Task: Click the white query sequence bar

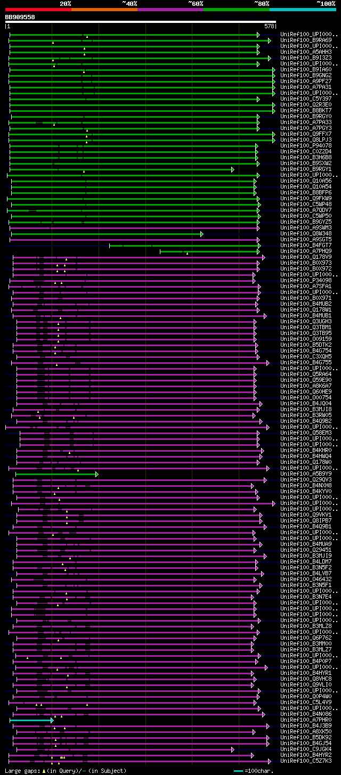Action: click(x=141, y=22)
